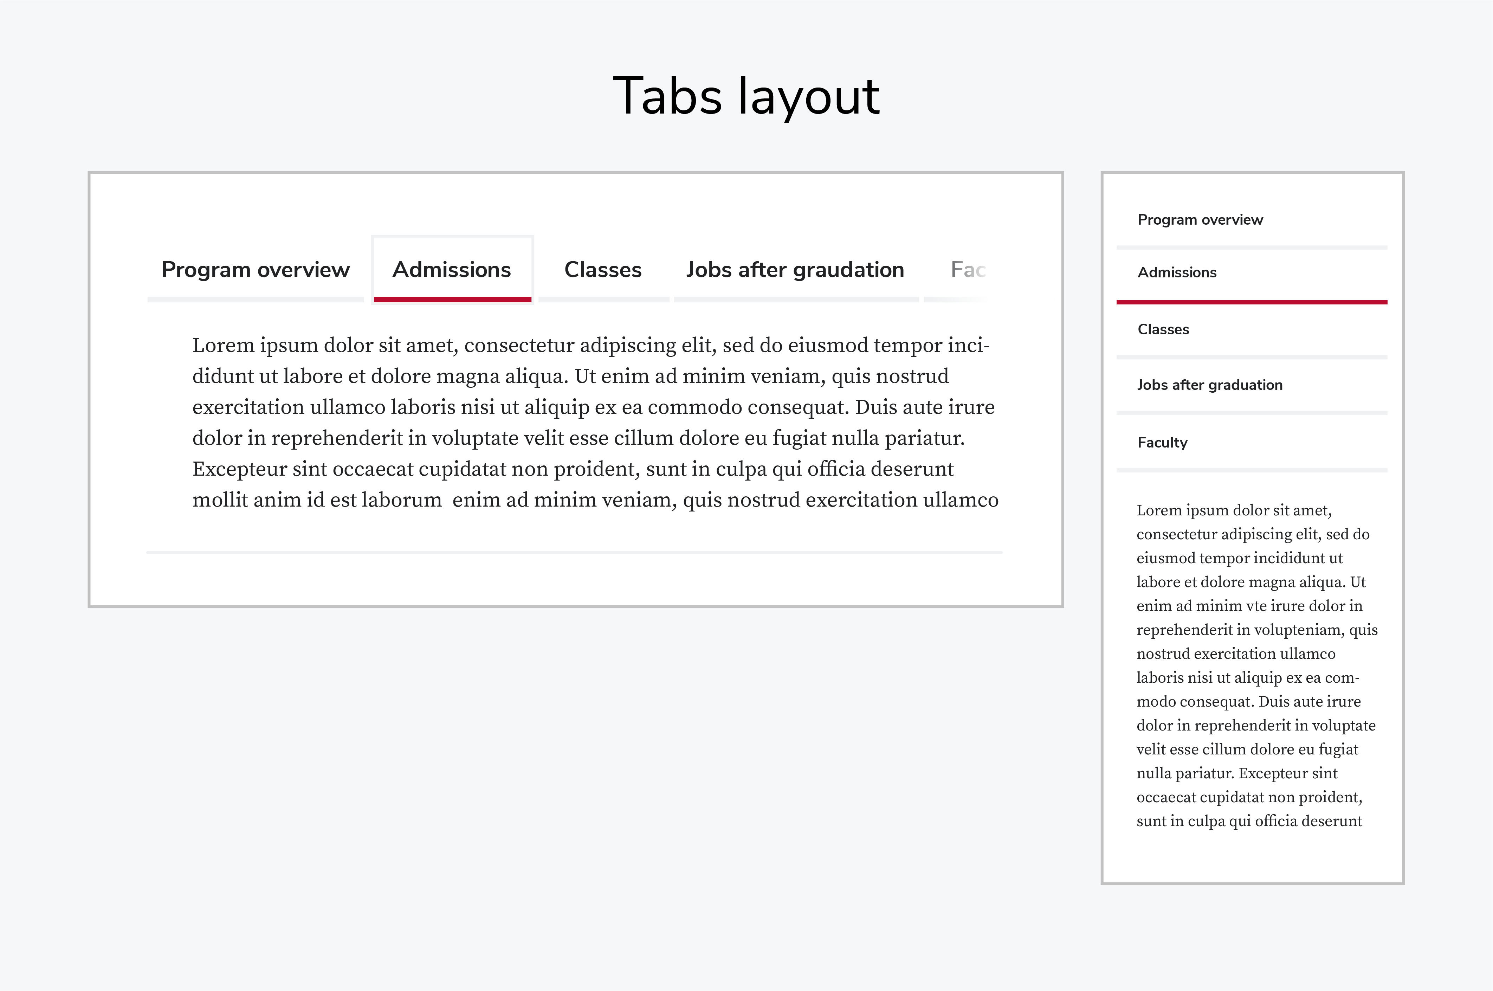Open the Classes tab
Viewport: 1493px width, 991px height.
pyautogui.click(x=602, y=269)
